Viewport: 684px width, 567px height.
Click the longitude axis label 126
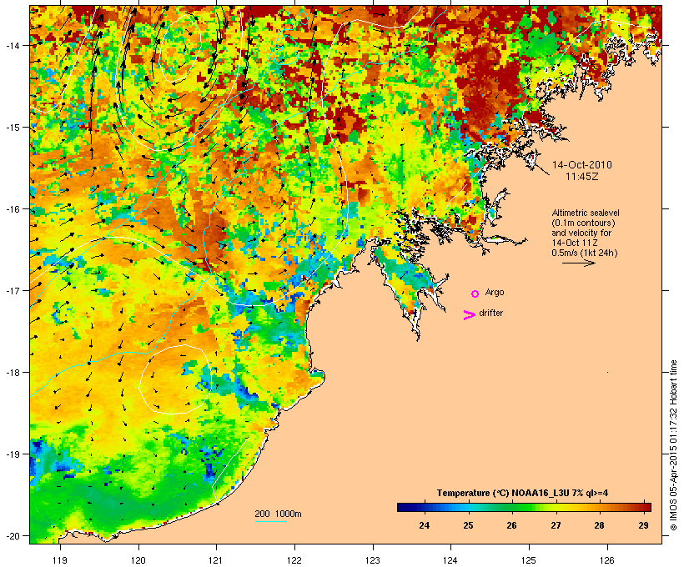607,560
